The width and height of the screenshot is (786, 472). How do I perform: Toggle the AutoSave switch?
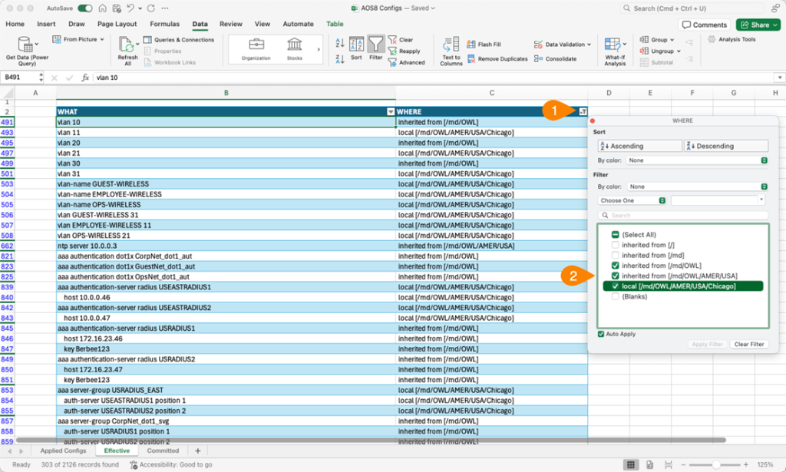click(84, 8)
